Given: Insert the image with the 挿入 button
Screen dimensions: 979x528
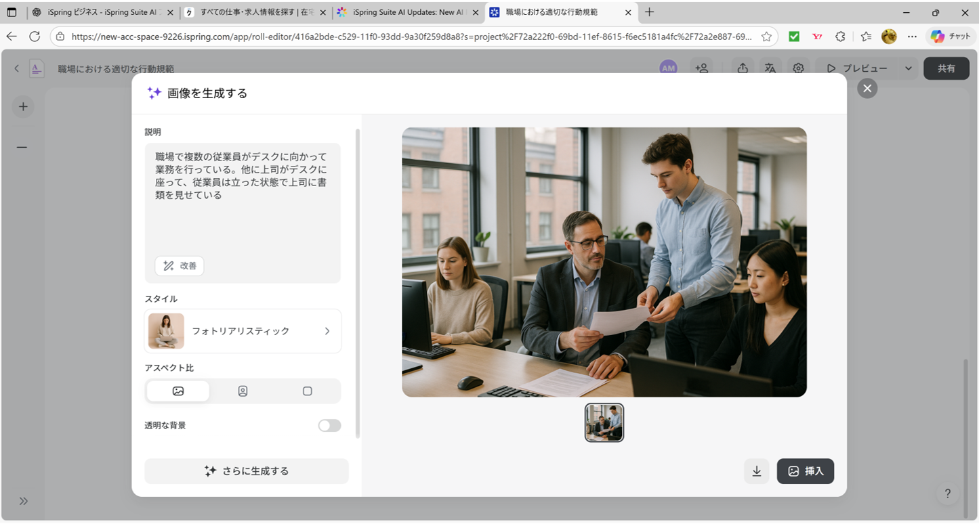Looking at the screenshot, I should [805, 471].
